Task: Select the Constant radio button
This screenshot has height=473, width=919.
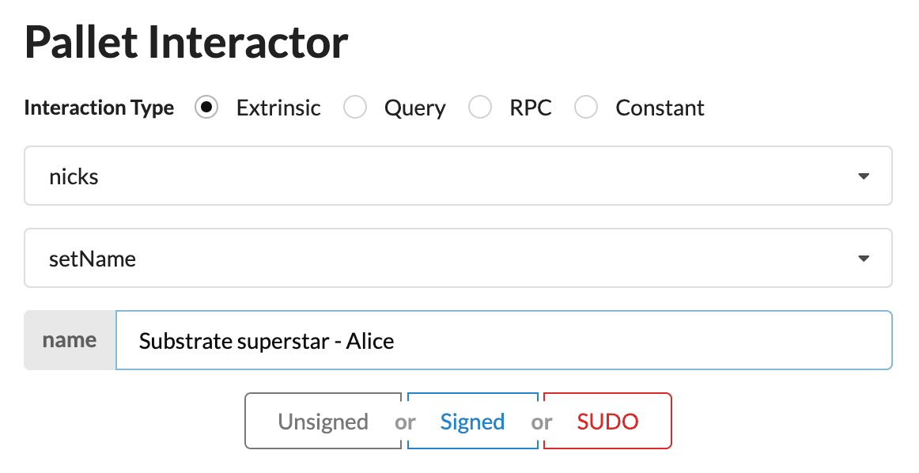Action: (586, 108)
